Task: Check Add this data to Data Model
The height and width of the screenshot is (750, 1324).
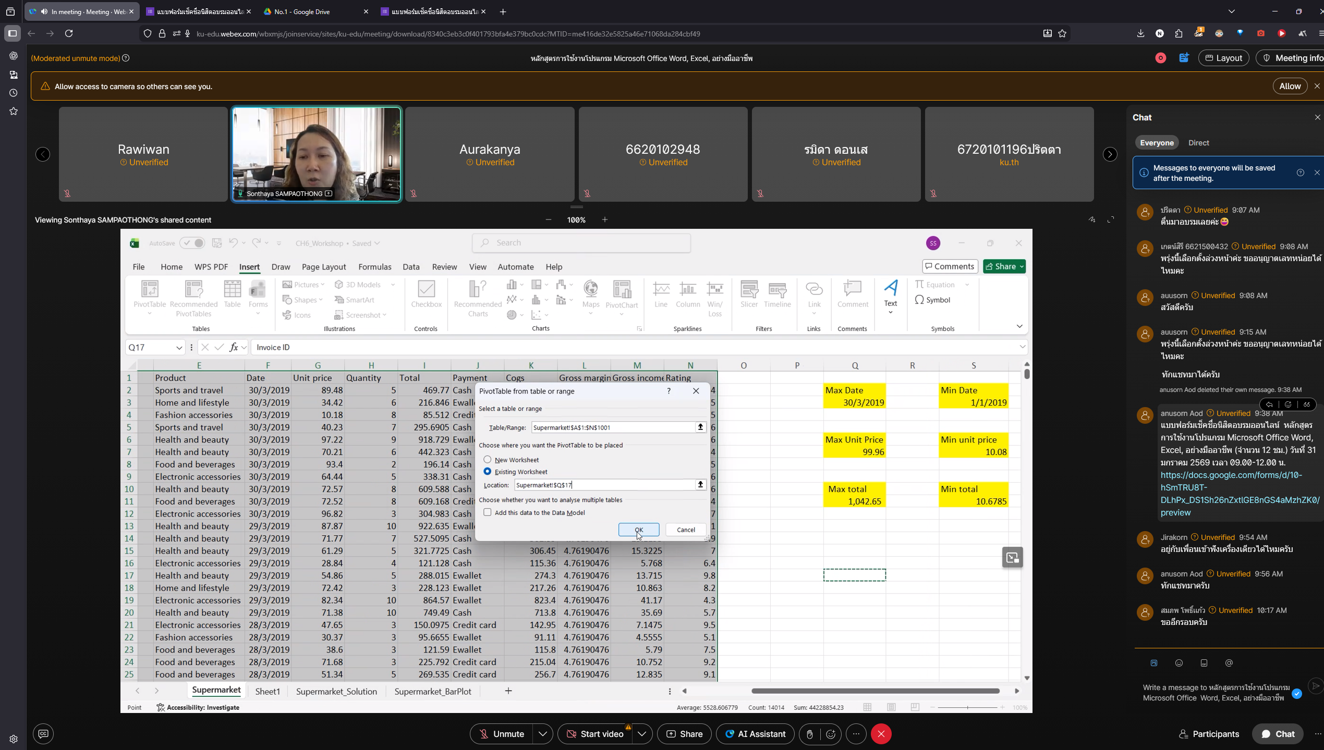Action: click(x=488, y=512)
